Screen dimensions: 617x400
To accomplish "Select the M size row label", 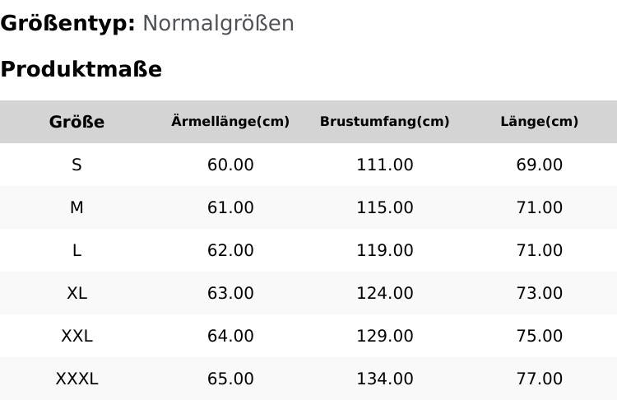I will pos(77,207).
